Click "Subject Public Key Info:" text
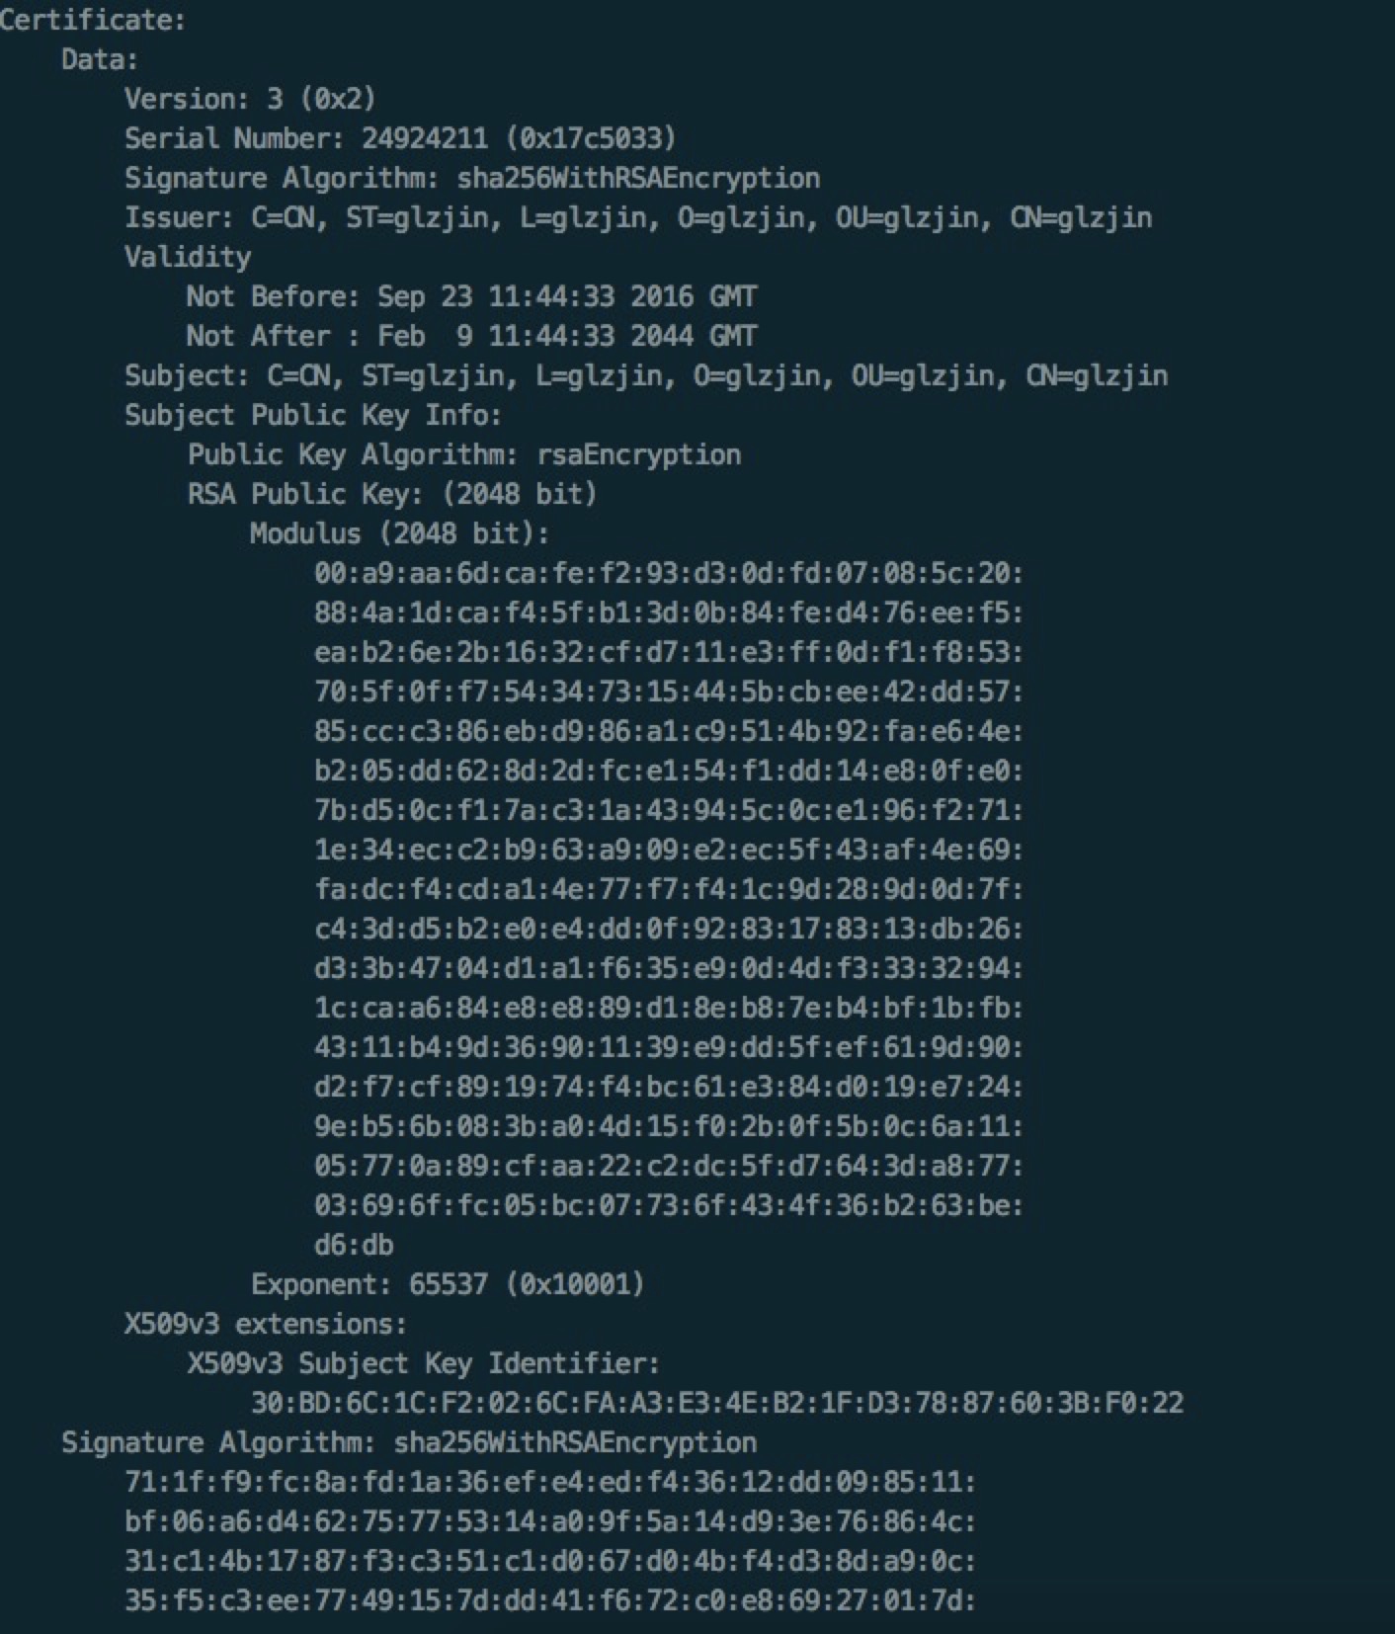Viewport: 1395px width, 1634px height. pyautogui.click(x=313, y=415)
